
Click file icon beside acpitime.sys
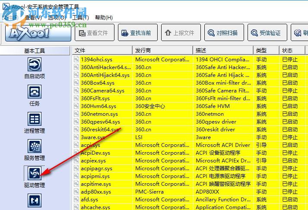(76, 184)
